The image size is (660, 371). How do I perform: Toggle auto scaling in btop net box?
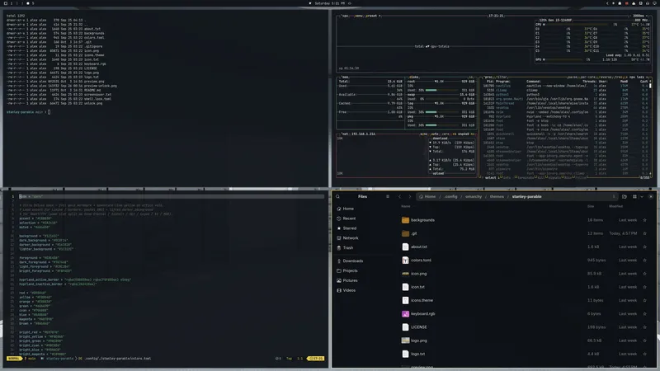[x=435, y=134]
